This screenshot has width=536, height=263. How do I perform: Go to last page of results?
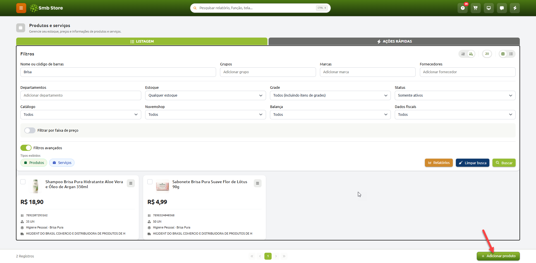284,256
